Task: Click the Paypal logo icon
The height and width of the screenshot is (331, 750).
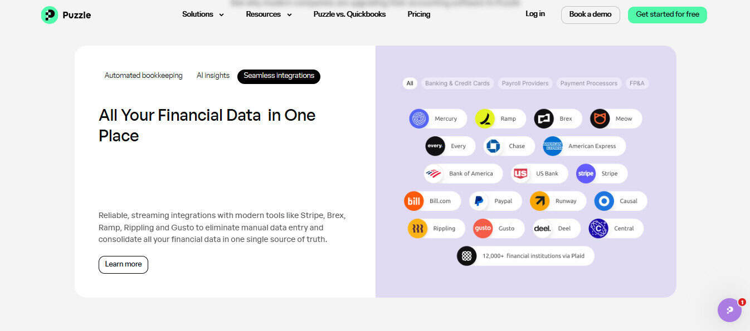Action: [479, 201]
